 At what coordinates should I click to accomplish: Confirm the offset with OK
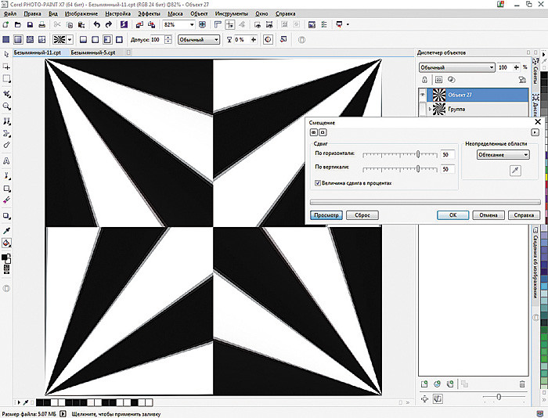point(452,215)
